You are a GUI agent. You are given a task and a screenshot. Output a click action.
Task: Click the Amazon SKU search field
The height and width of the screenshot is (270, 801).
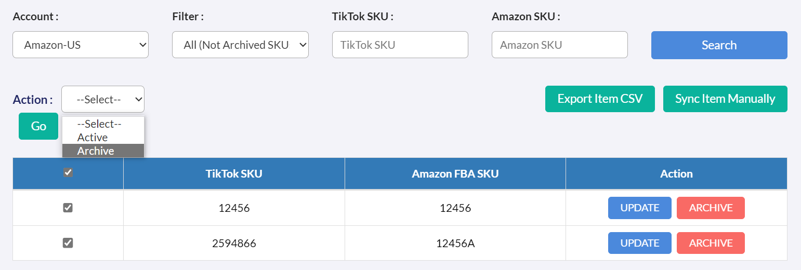click(x=559, y=45)
